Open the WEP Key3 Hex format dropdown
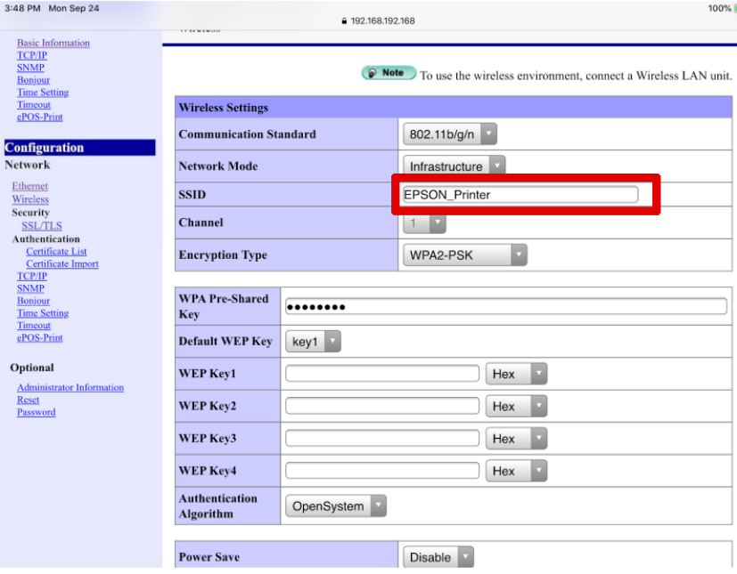 516,439
